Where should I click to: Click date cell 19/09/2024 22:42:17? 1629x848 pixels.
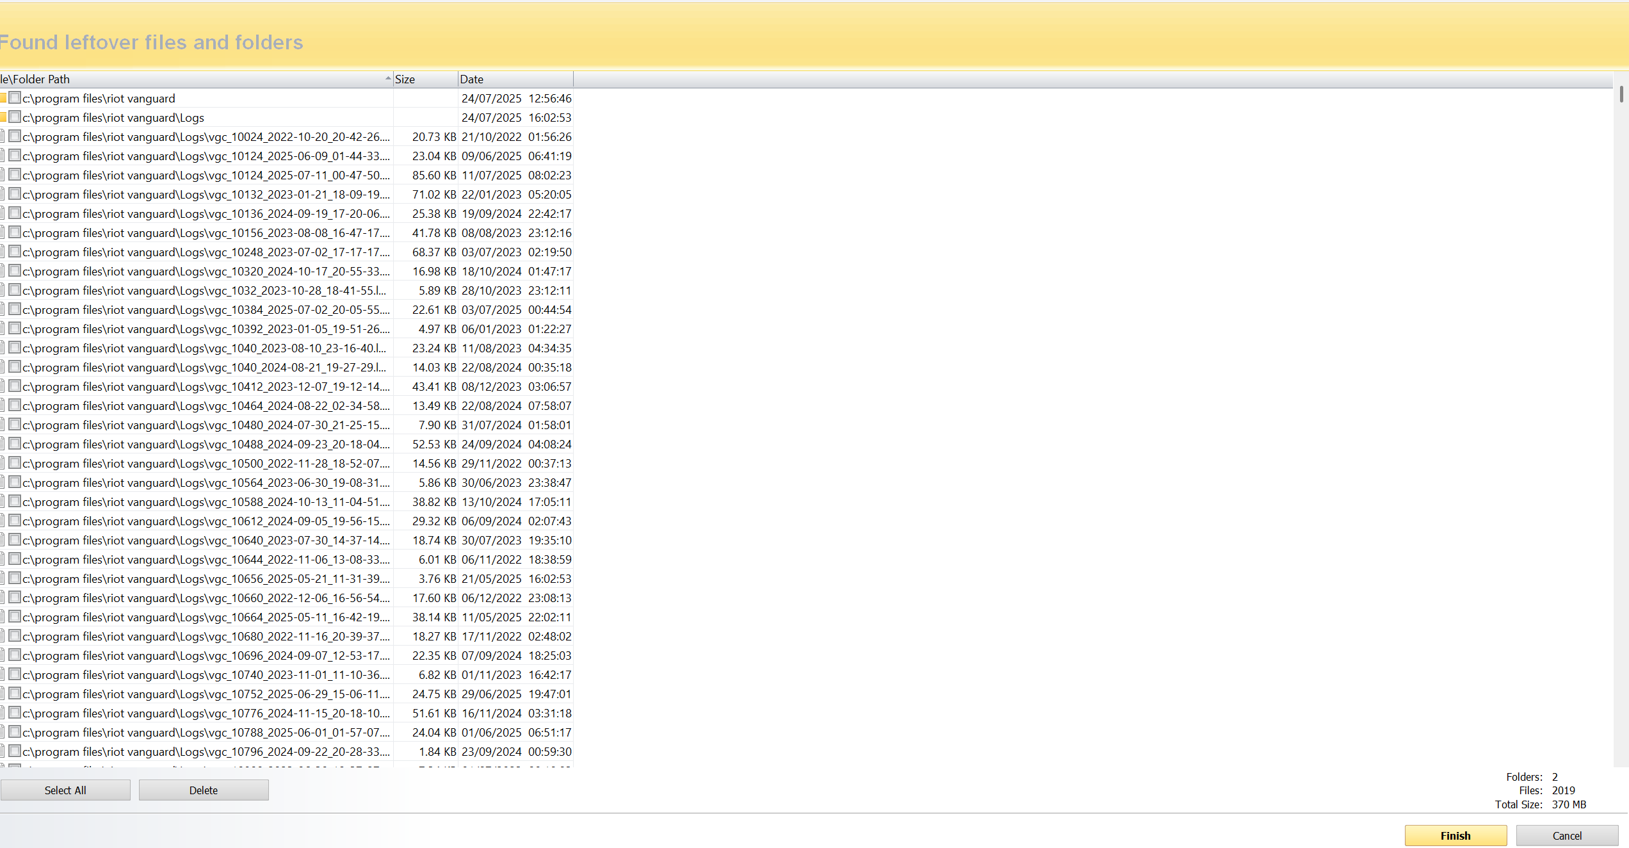pyautogui.click(x=517, y=213)
